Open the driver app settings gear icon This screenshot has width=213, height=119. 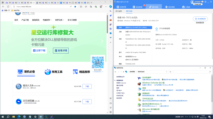click(x=205, y=2)
